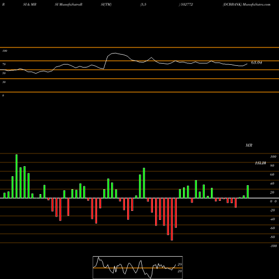
Task: Click the 'SI & MR' header text
Action: coord(30,4)
